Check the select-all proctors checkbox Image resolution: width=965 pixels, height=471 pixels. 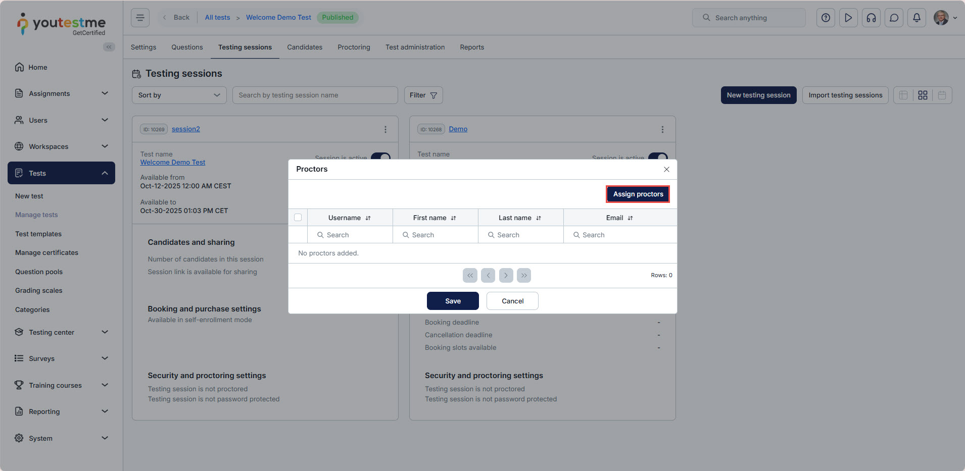(x=298, y=218)
